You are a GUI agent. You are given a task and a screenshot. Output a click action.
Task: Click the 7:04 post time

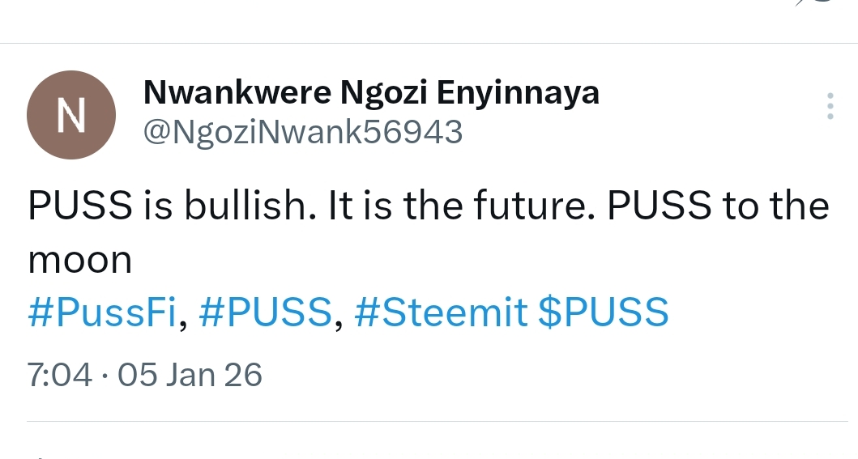click(59, 375)
